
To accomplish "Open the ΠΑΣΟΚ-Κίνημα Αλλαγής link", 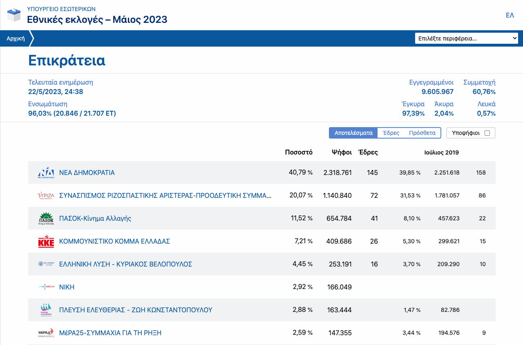I will pyautogui.click(x=95, y=218).
